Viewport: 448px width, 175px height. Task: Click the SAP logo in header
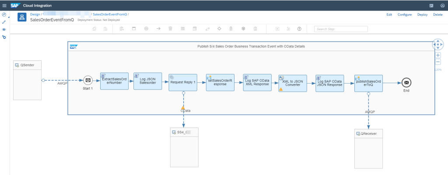tap(14, 5)
